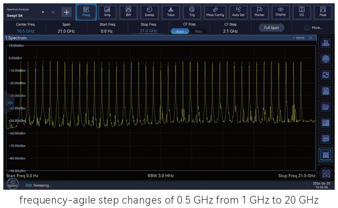Image resolution: width=338 pixels, height=208 pixels.
Task: Click the preset icon atop the right sidebar
Action: pos(325,43)
